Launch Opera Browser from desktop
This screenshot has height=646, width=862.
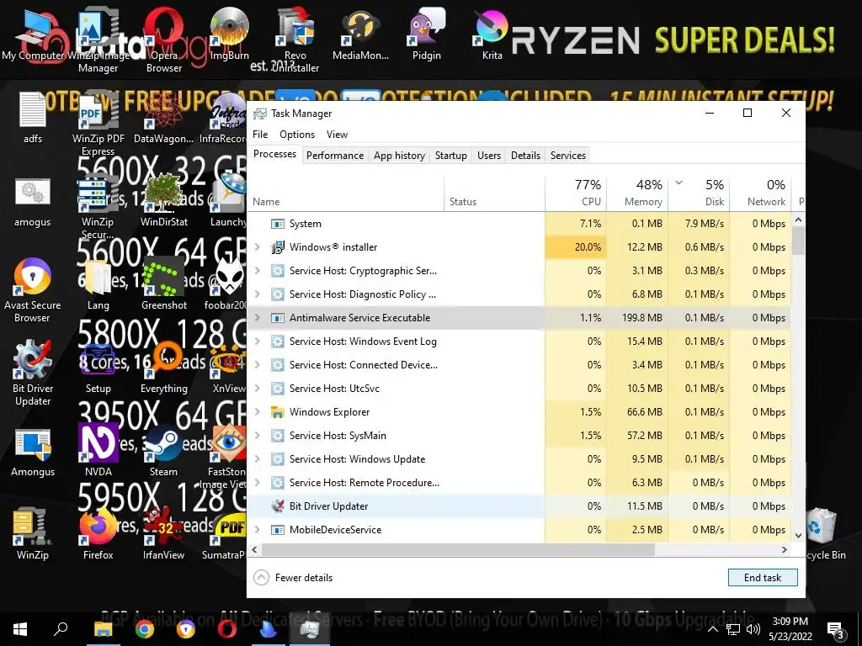click(x=164, y=41)
